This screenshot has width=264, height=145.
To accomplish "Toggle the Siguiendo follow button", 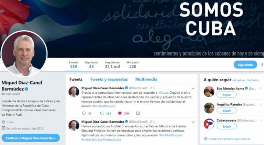I will point(245,65).
